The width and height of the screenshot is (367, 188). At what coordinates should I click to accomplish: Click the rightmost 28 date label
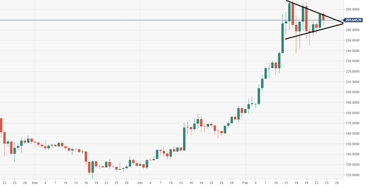[337, 183]
